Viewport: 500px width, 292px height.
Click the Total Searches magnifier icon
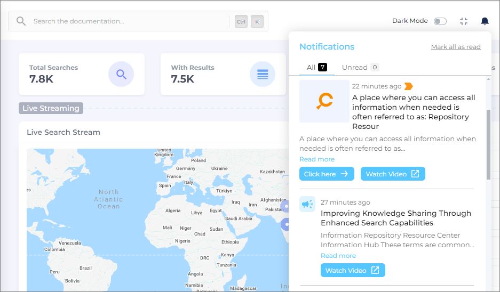(121, 74)
